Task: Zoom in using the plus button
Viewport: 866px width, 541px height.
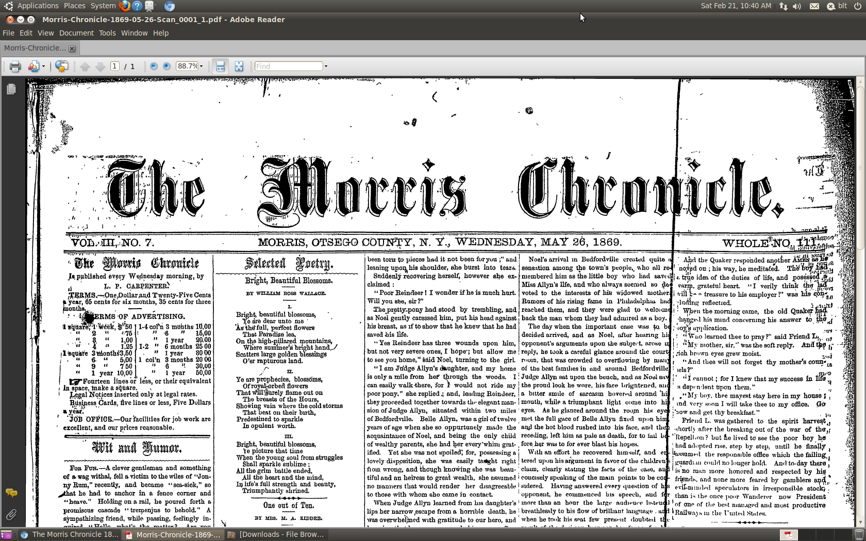Action: coord(166,66)
